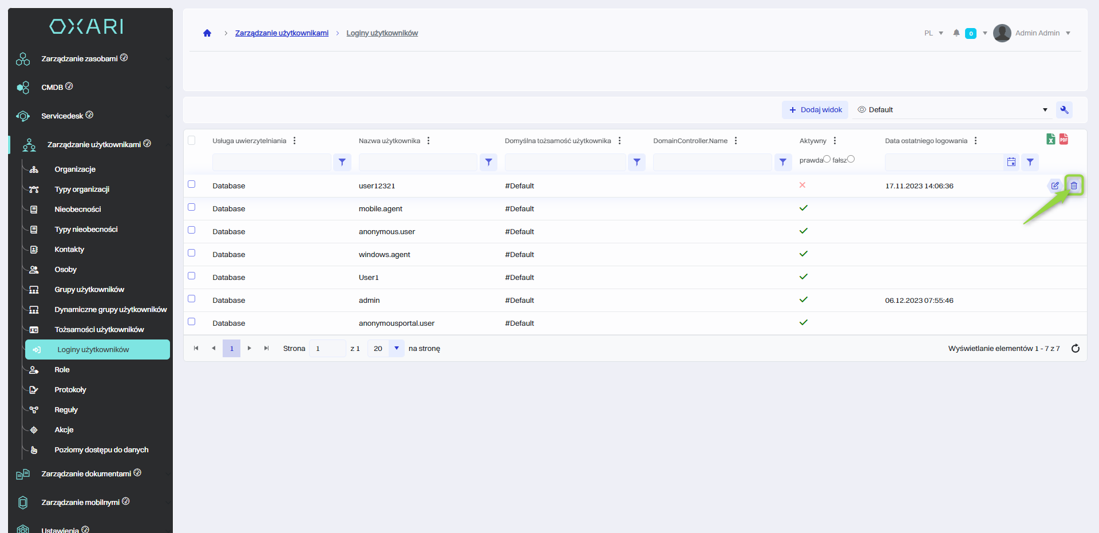Go to the home page icon
The height and width of the screenshot is (533, 1099).
pyautogui.click(x=207, y=33)
